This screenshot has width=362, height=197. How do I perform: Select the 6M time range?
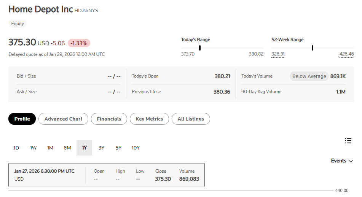(x=67, y=148)
